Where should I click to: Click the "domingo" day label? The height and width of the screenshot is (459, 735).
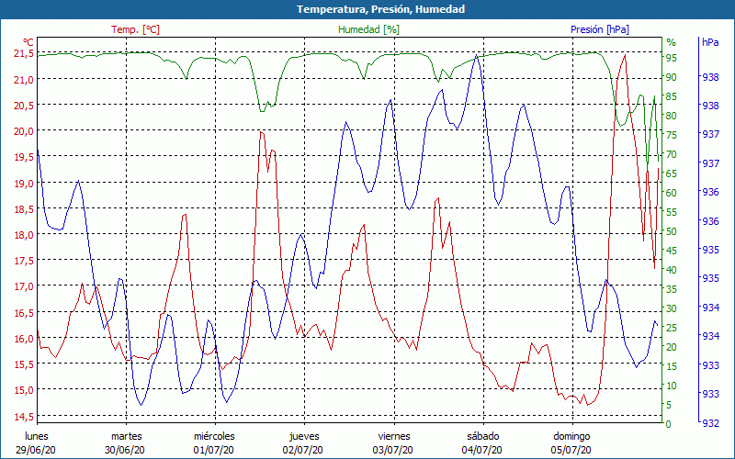click(571, 436)
